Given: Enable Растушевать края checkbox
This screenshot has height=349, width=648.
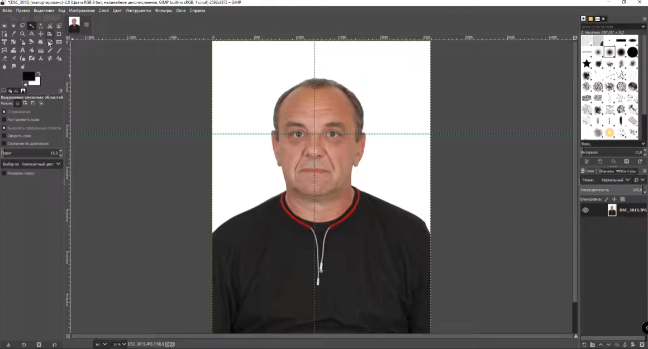Looking at the screenshot, I should tap(4, 119).
